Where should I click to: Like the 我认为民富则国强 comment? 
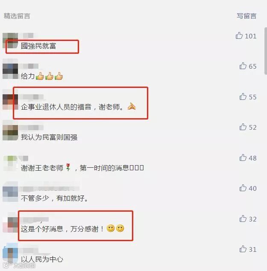tap(243, 127)
